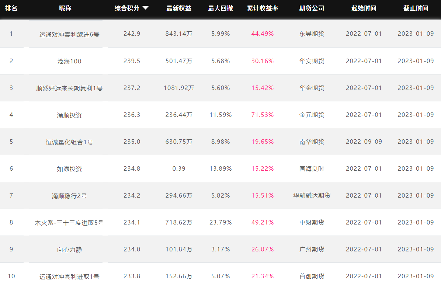
Task: Select futures company 中财期货
Action: pyautogui.click(x=312, y=222)
